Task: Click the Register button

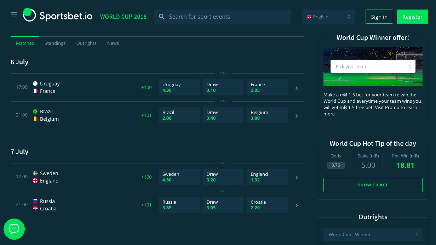Action: tap(412, 17)
